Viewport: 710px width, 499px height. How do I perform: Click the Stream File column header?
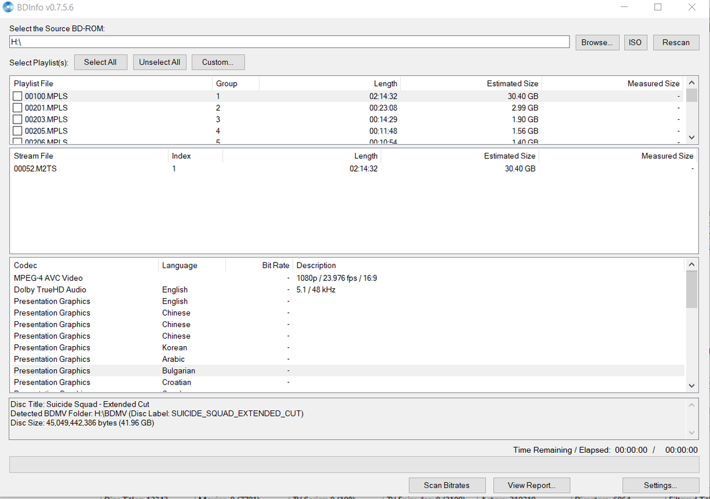pyautogui.click(x=89, y=156)
